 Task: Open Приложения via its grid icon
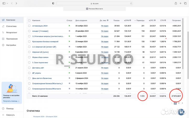[3, 39]
